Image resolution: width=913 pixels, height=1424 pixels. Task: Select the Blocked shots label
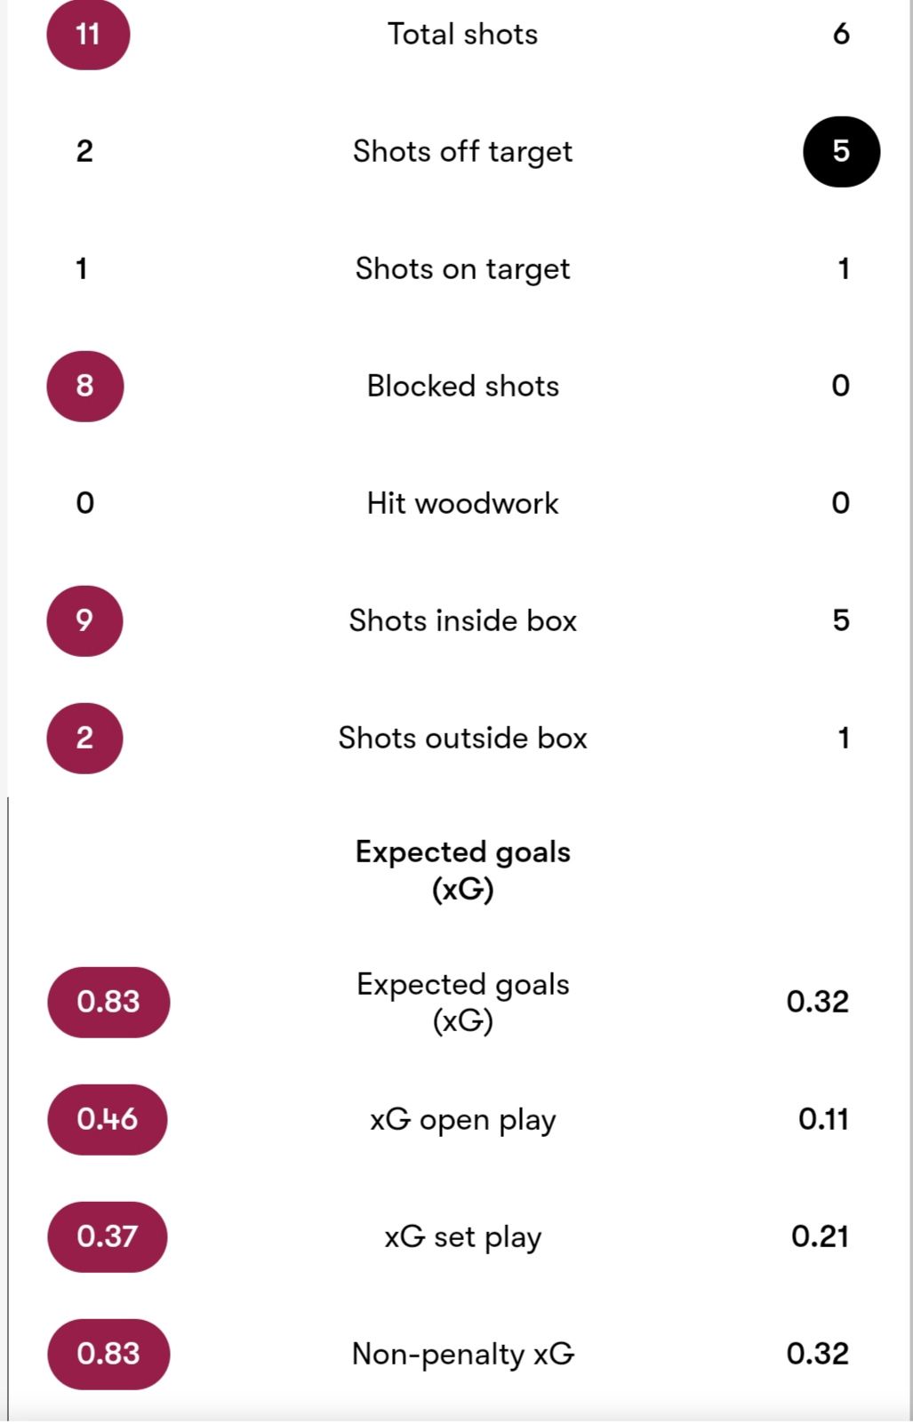point(462,386)
